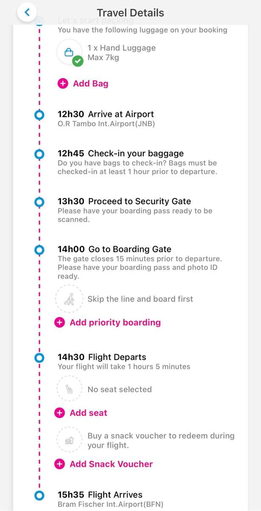
Task: Tap the pink plus icon beside Add Bag
Action: [x=62, y=83]
